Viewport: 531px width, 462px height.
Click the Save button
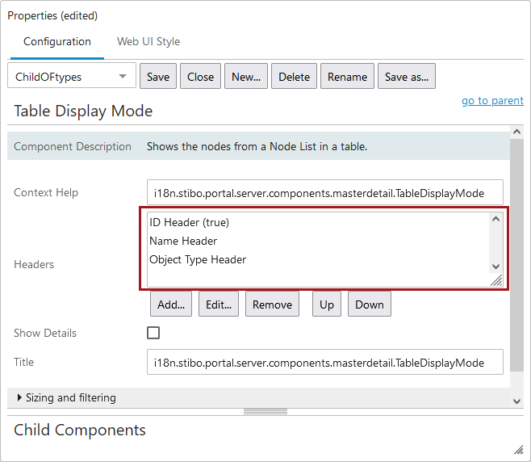[158, 77]
